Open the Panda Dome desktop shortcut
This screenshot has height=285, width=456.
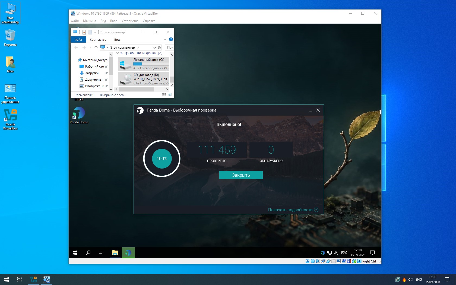point(79,115)
